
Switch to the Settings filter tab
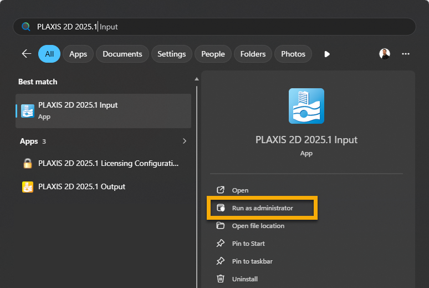tap(172, 54)
